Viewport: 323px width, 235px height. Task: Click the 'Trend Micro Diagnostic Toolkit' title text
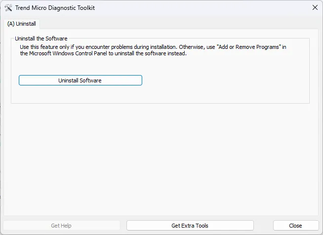(54, 8)
